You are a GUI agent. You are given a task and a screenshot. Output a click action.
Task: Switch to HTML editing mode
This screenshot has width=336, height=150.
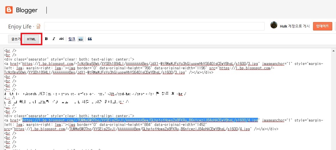click(x=32, y=39)
